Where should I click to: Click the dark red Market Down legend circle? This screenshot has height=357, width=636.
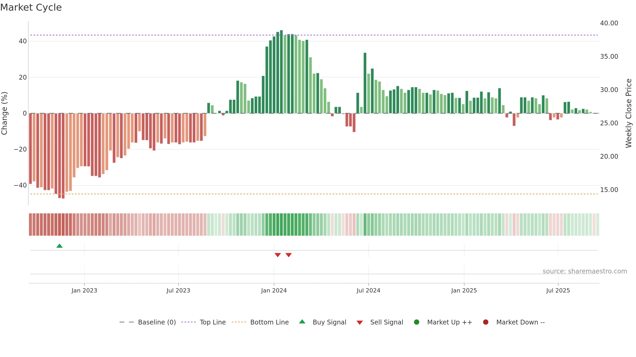(486, 322)
